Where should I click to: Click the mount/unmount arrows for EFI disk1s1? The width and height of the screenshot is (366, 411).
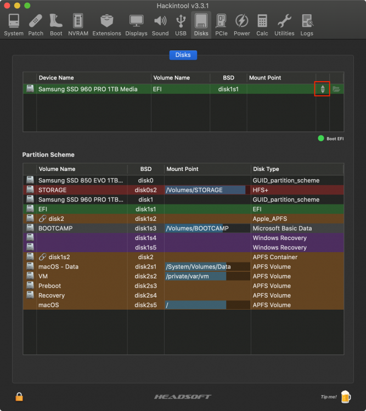(x=323, y=89)
